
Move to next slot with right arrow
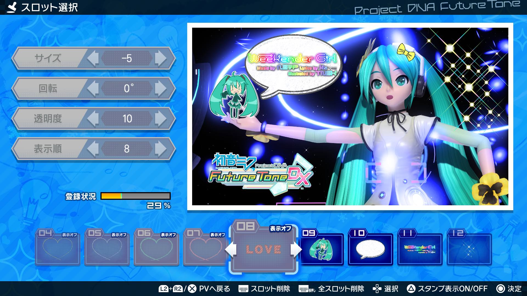coord(296,249)
